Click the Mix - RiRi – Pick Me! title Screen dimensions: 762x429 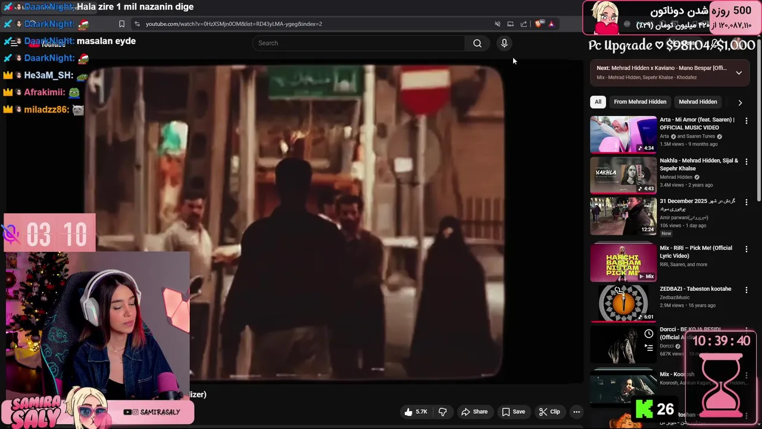click(696, 252)
